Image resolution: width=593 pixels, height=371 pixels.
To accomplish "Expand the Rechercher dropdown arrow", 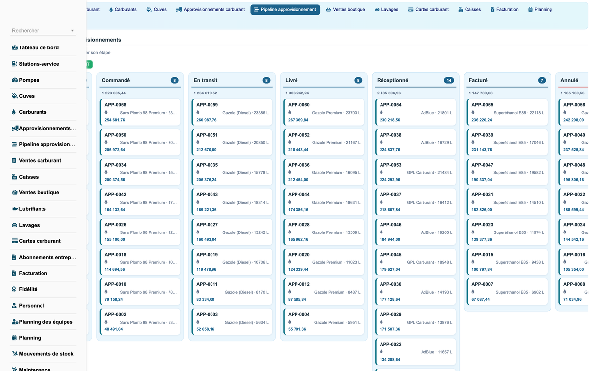I will [x=72, y=31].
